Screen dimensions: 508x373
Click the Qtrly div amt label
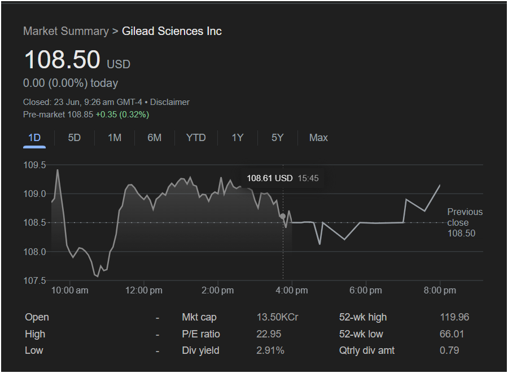pos(367,350)
